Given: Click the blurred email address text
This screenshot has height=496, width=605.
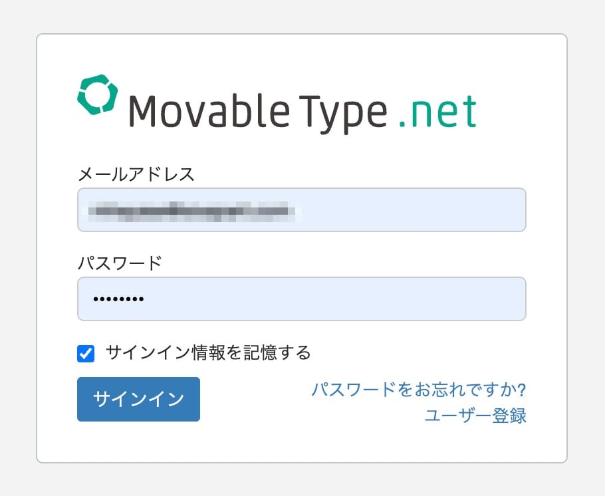Looking at the screenshot, I should point(193,211).
